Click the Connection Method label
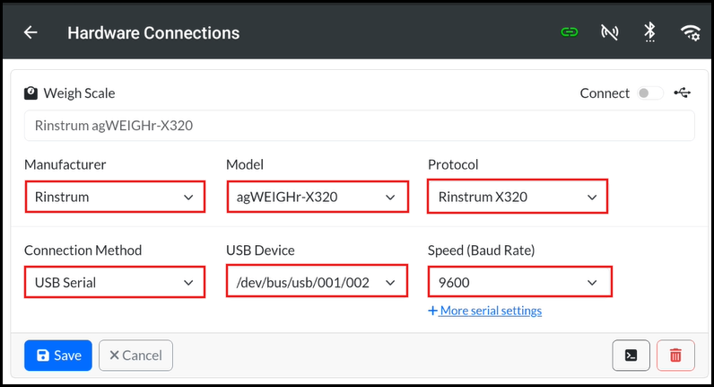 tap(83, 251)
